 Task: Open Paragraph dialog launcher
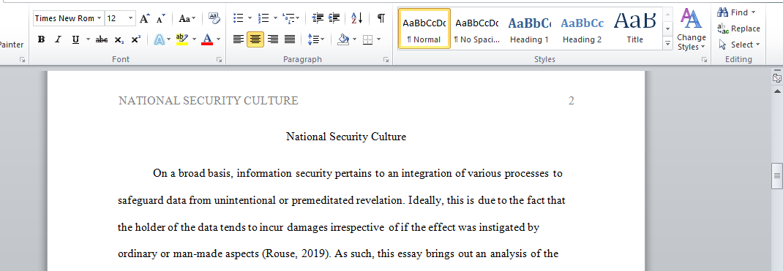tap(386, 59)
